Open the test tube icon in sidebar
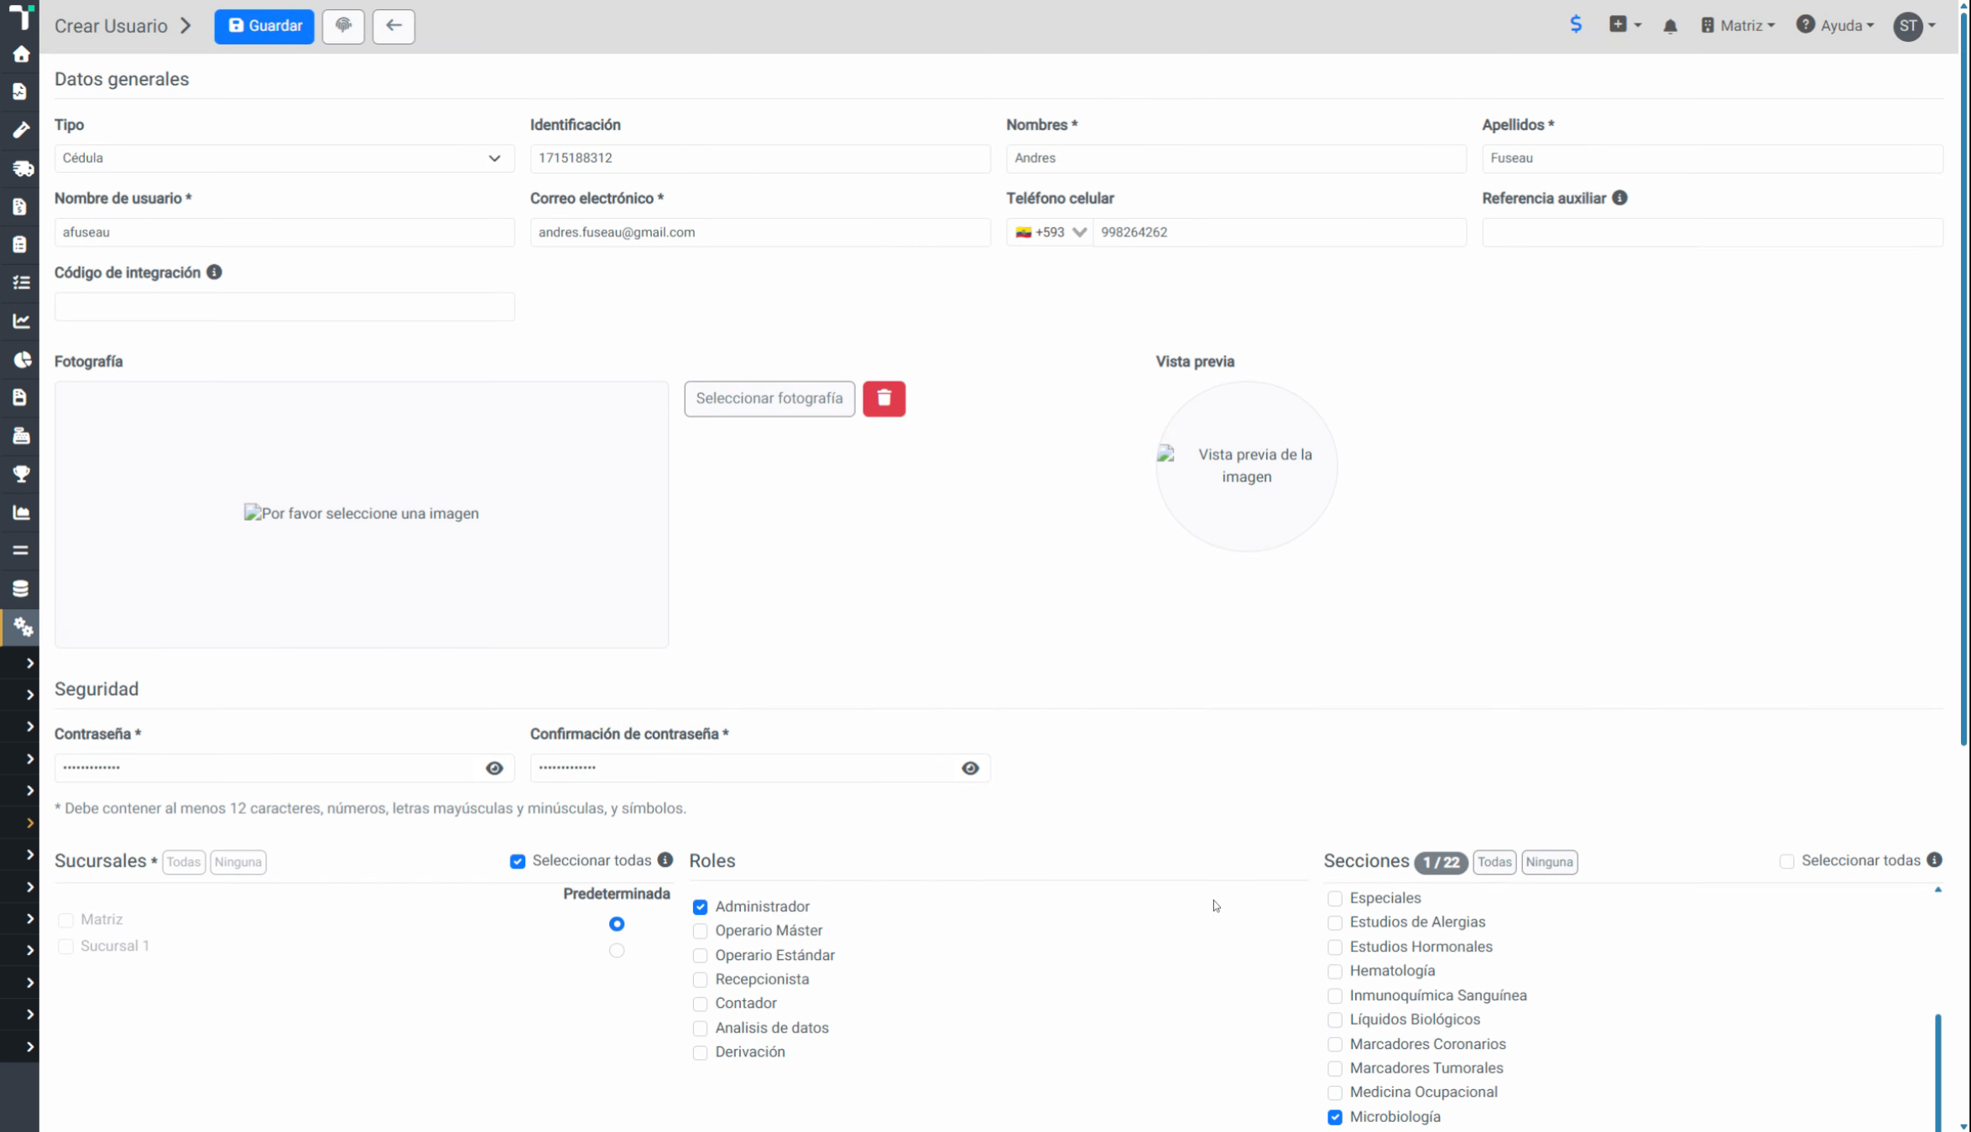Viewport: 1971px width, 1132px height. [21, 130]
